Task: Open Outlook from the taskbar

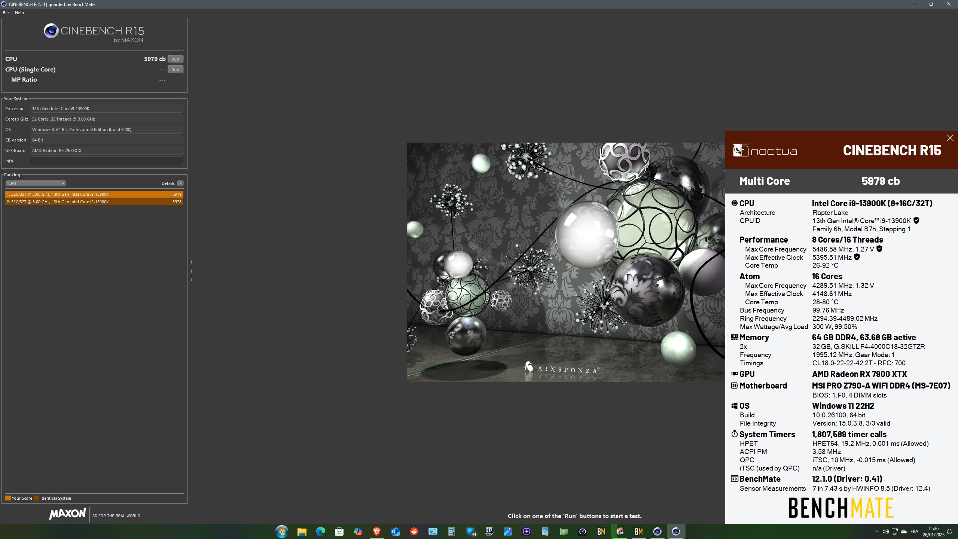Action: [x=396, y=532]
